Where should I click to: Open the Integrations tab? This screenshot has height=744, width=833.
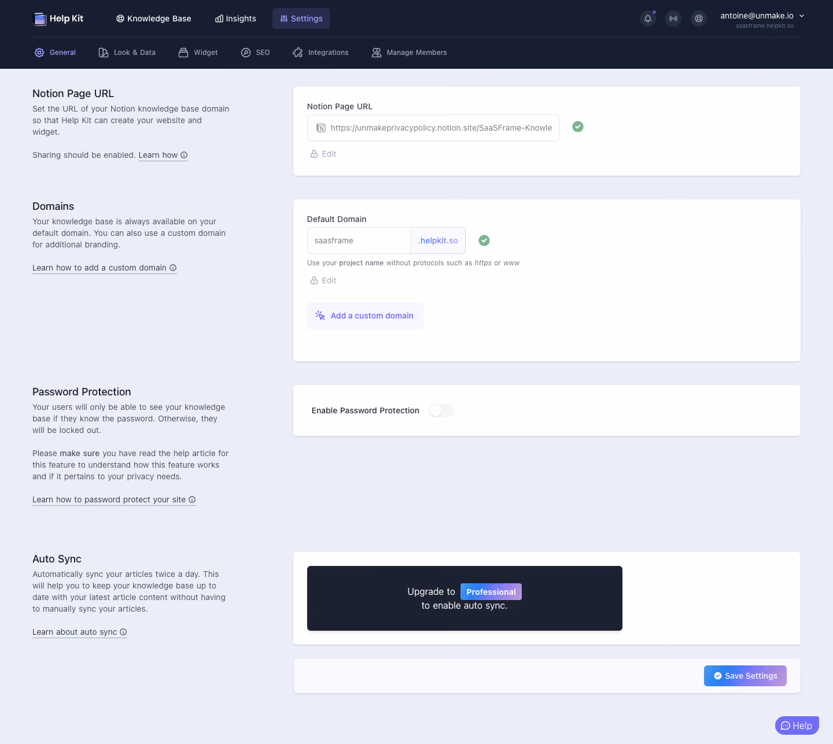tap(320, 53)
